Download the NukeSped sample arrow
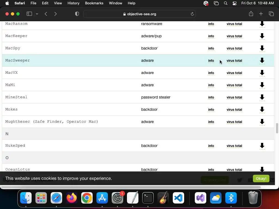The width and height of the screenshot is (279, 209). (x=262, y=146)
